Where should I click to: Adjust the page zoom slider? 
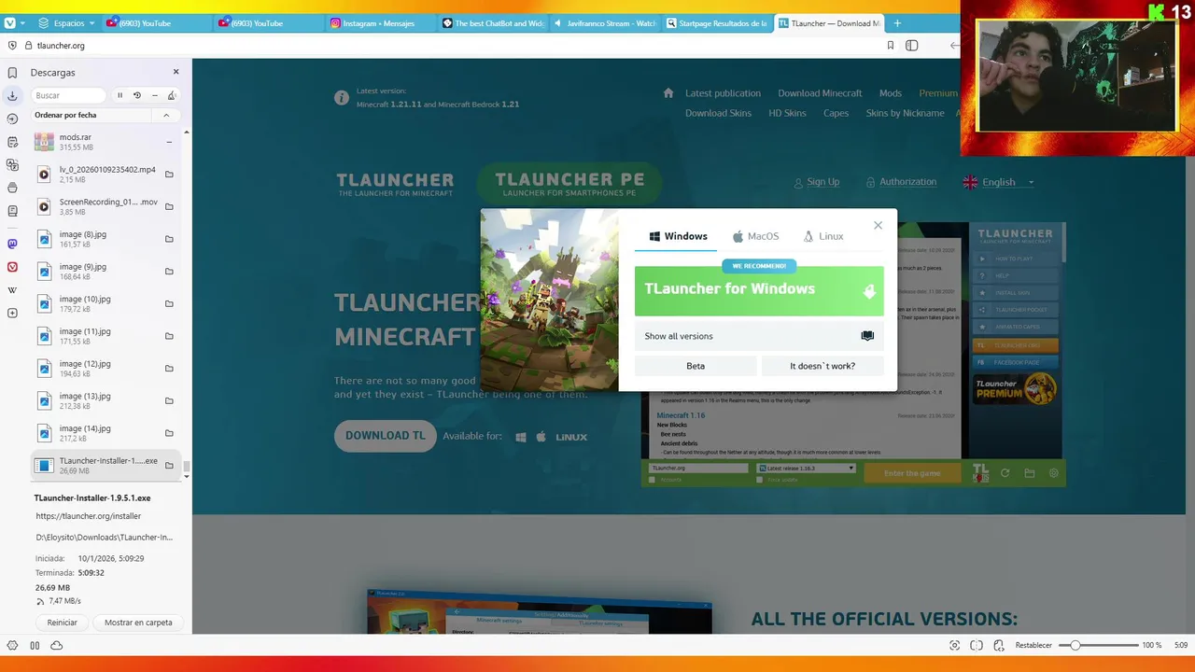pyautogui.click(x=1098, y=645)
